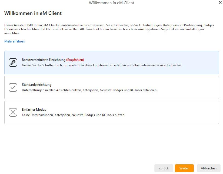Viewport: 223px width, 174px height.
Task: Click the "Willkommen in eM Client" heading
Action: (33, 13)
